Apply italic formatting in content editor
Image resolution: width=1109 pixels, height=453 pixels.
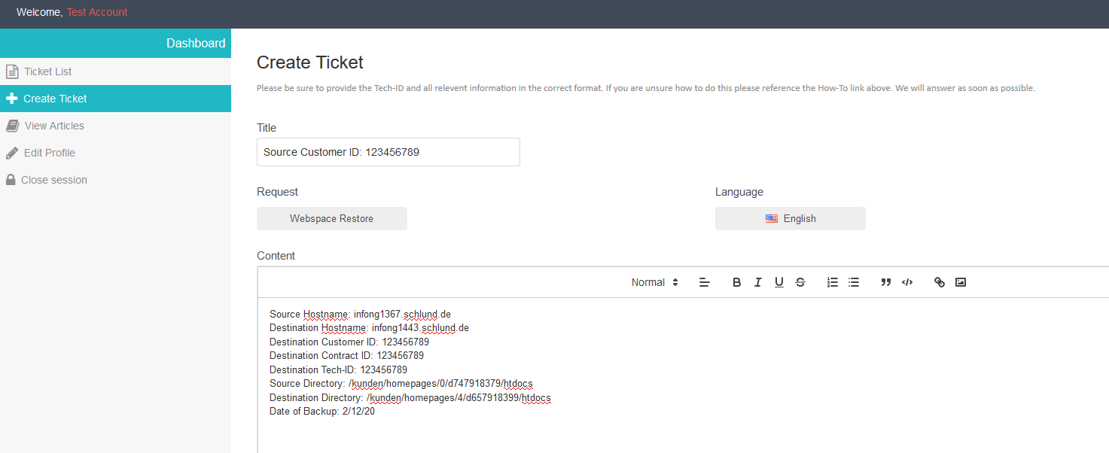(x=758, y=282)
